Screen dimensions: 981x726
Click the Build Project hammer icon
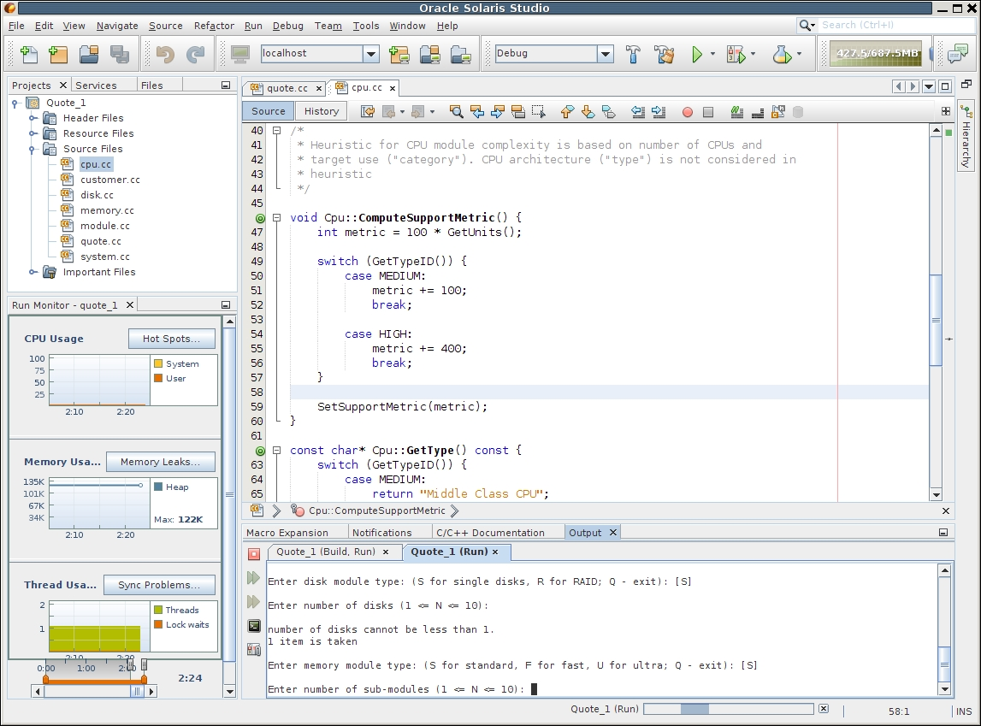tap(633, 55)
